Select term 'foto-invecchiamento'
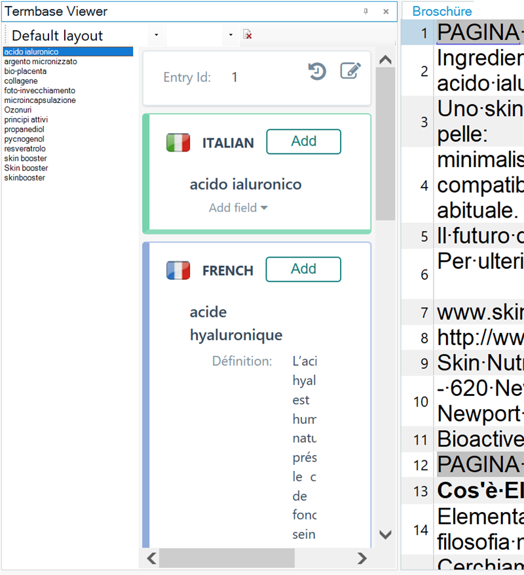The width and height of the screenshot is (524, 575). (x=39, y=90)
